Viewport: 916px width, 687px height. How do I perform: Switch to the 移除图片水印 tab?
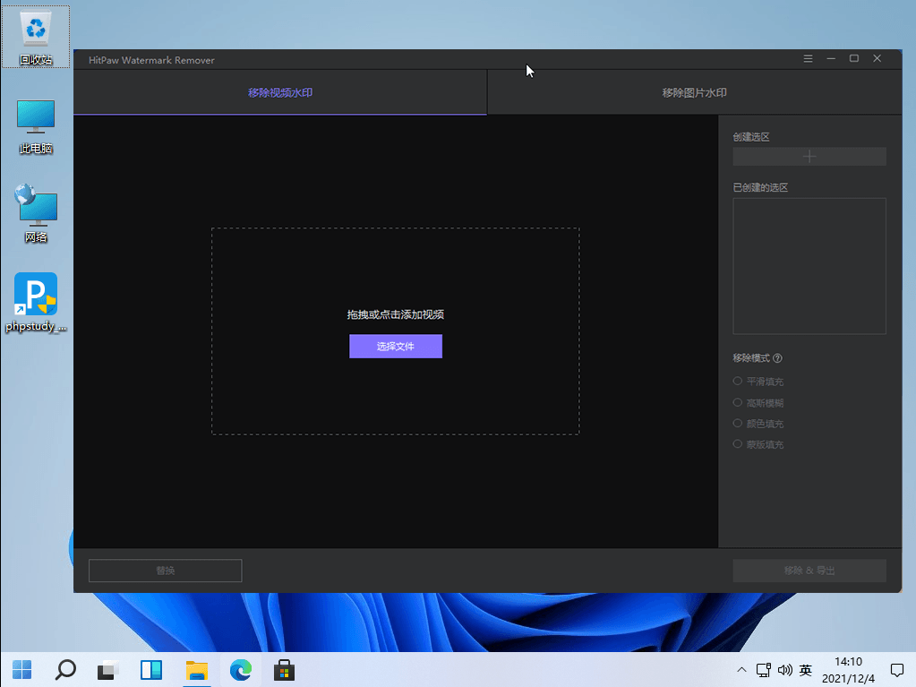(694, 93)
